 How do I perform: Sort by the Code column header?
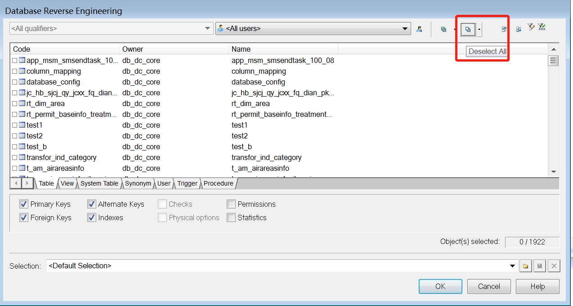click(65, 49)
